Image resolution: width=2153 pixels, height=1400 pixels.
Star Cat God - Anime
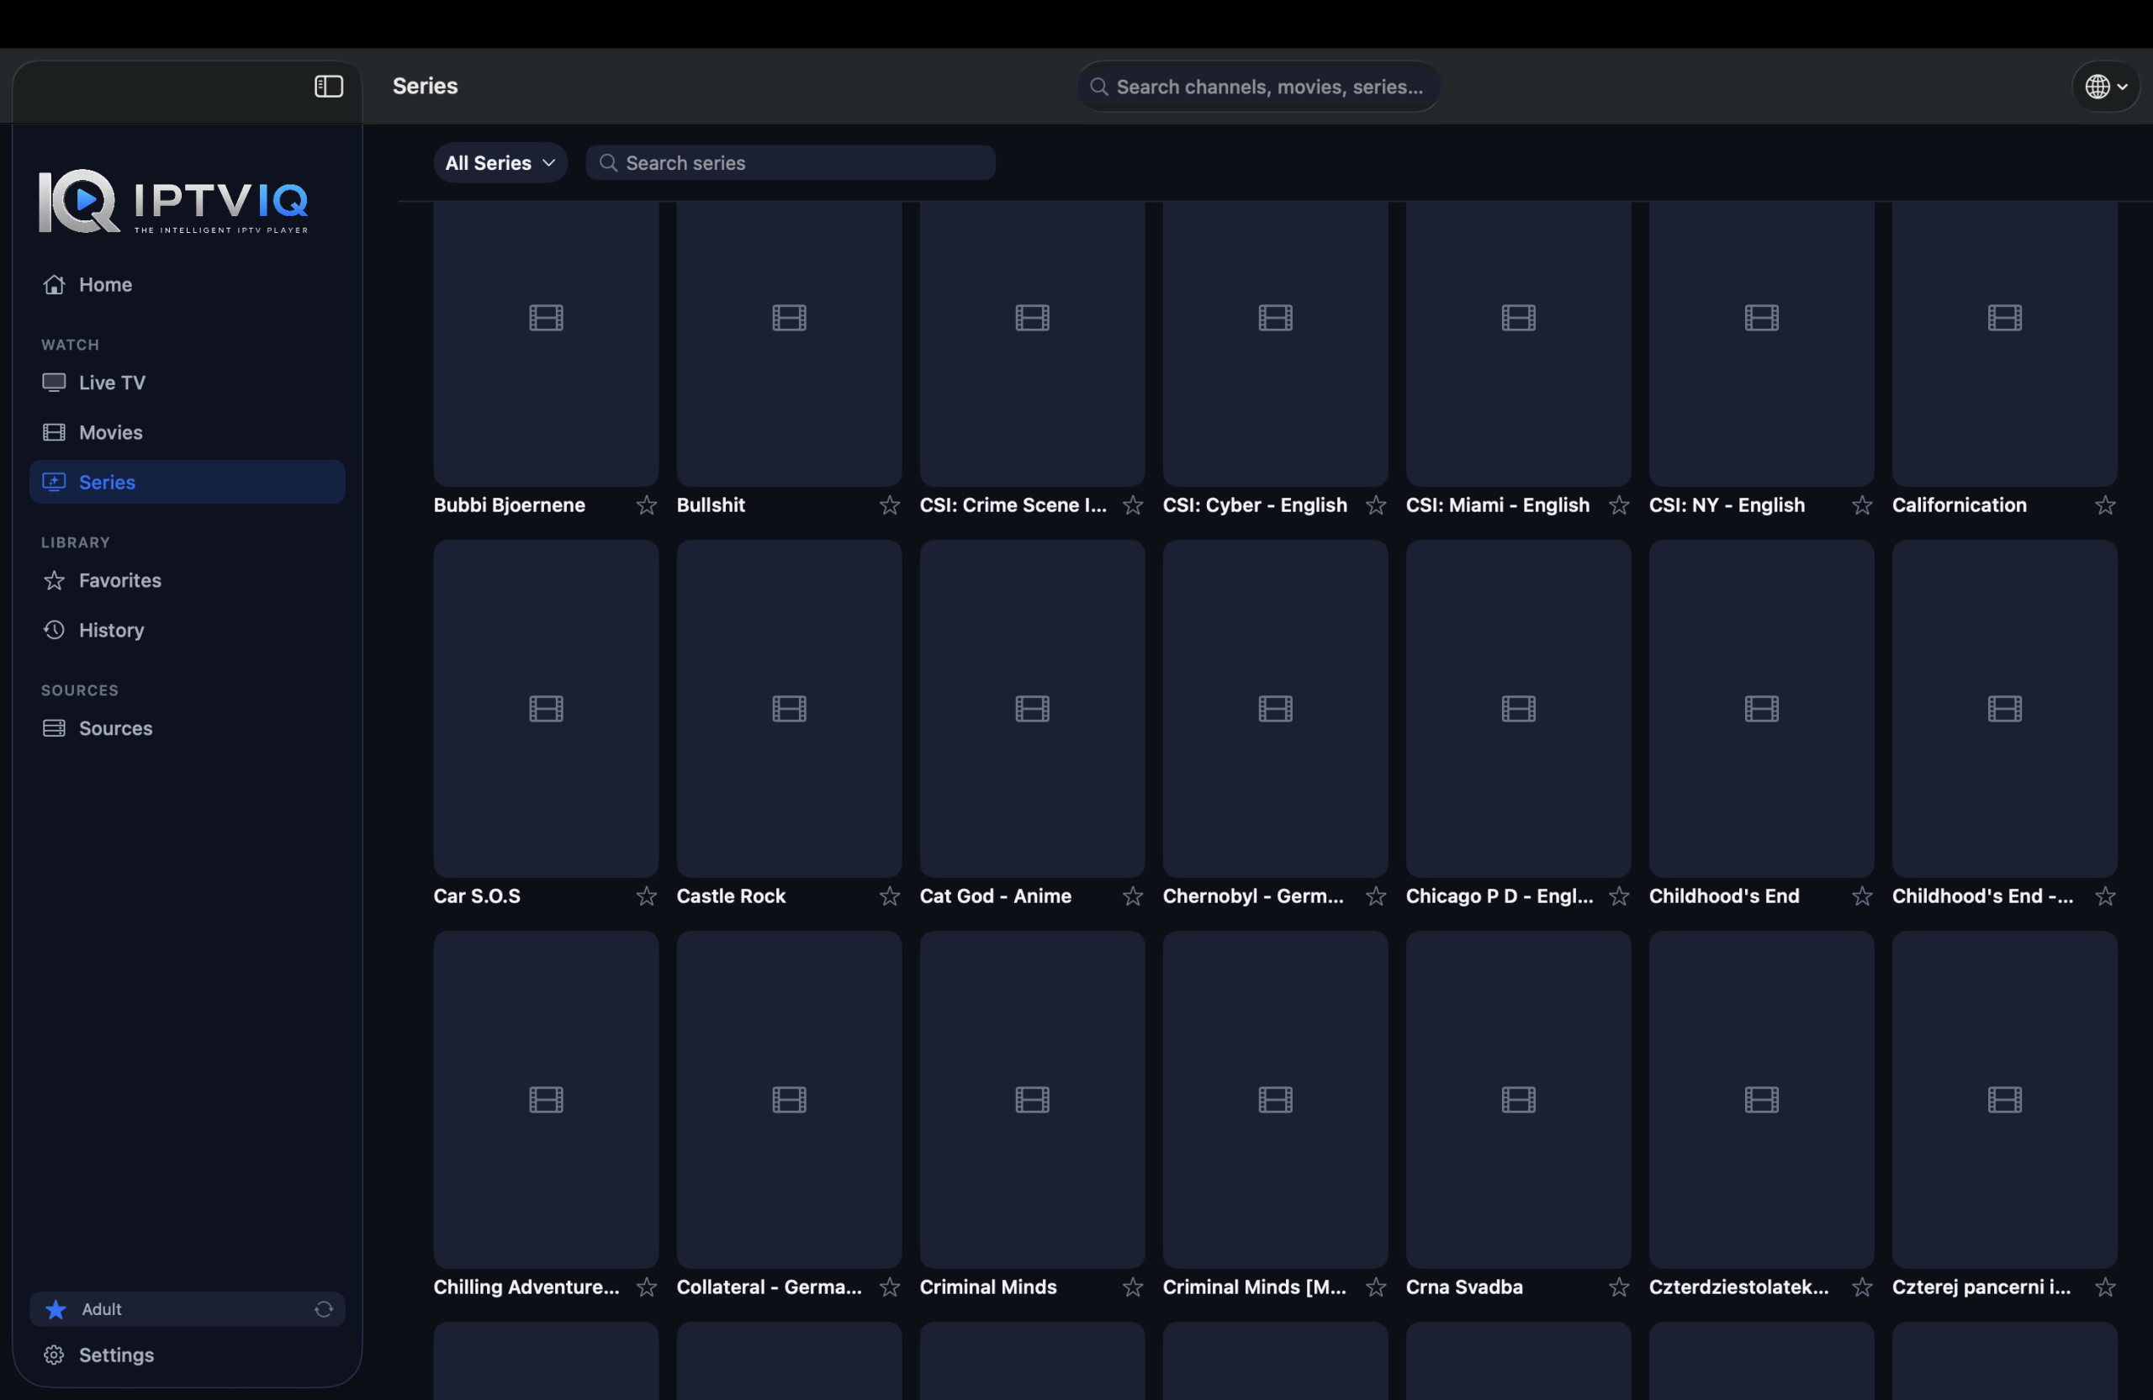pyautogui.click(x=1133, y=896)
